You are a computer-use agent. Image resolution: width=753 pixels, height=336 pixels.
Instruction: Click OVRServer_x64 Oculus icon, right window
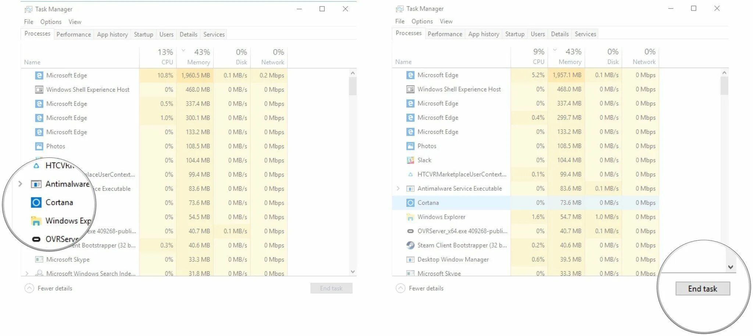tap(410, 231)
